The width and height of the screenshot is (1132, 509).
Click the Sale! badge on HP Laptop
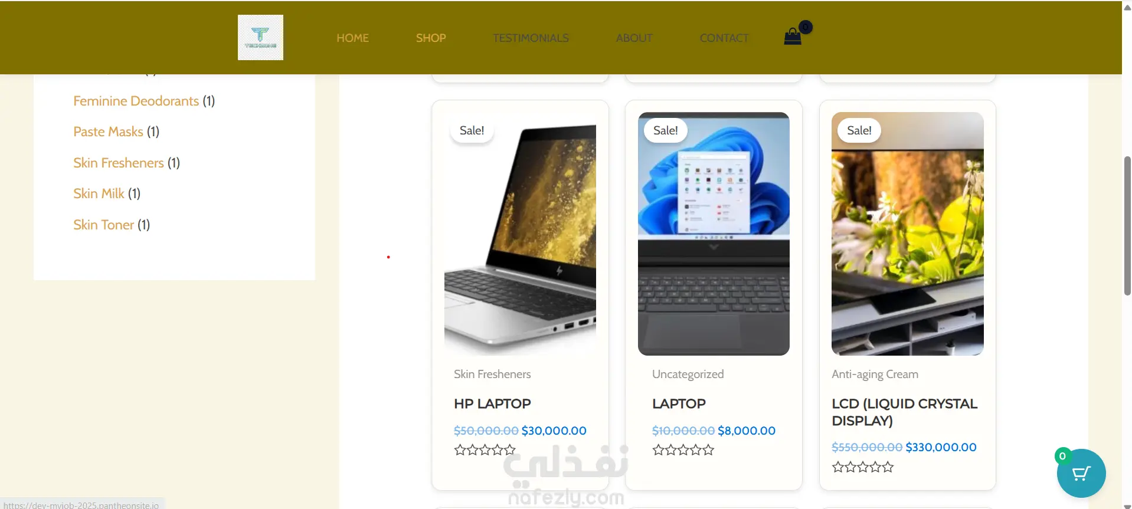(472, 130)
